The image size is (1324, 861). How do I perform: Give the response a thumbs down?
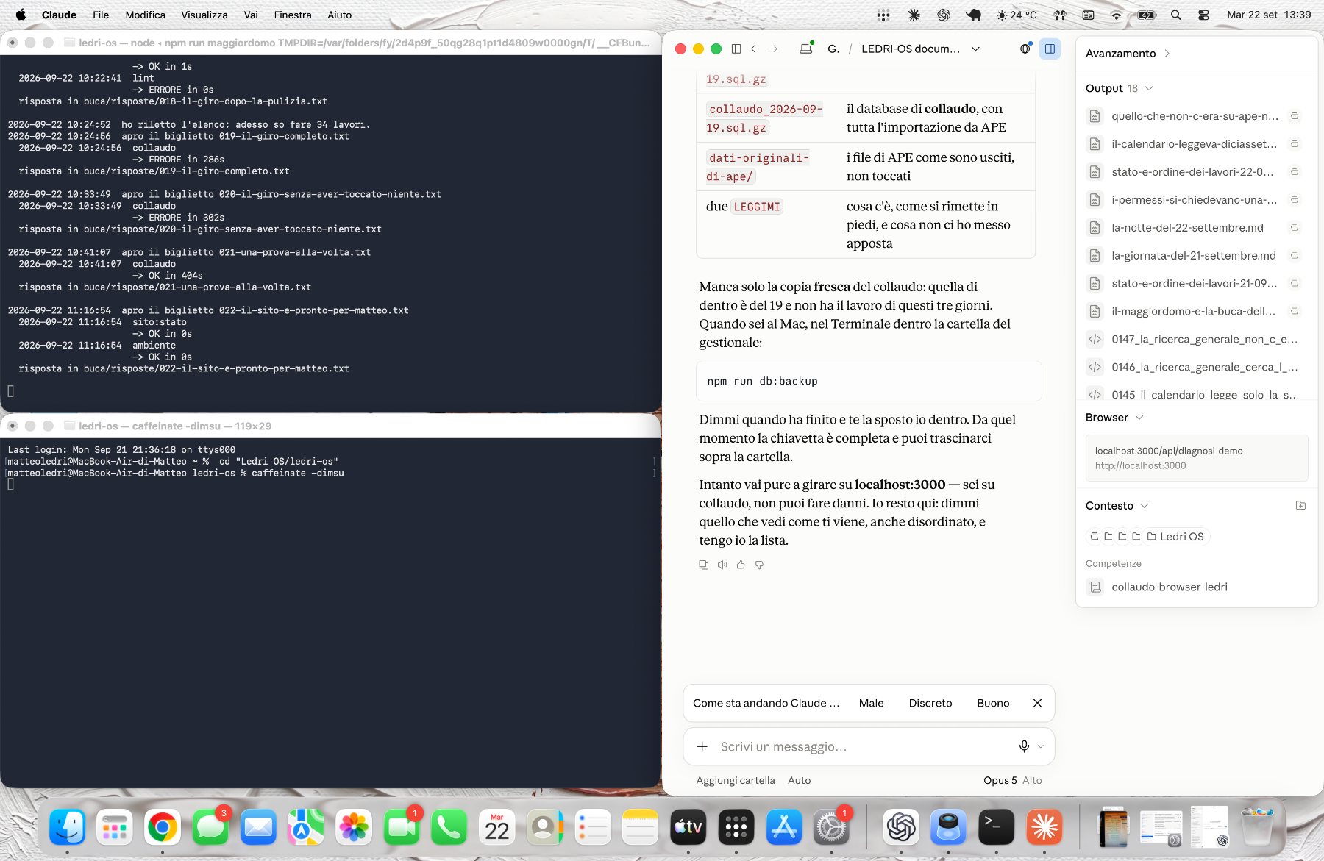[x=759, y=565]
